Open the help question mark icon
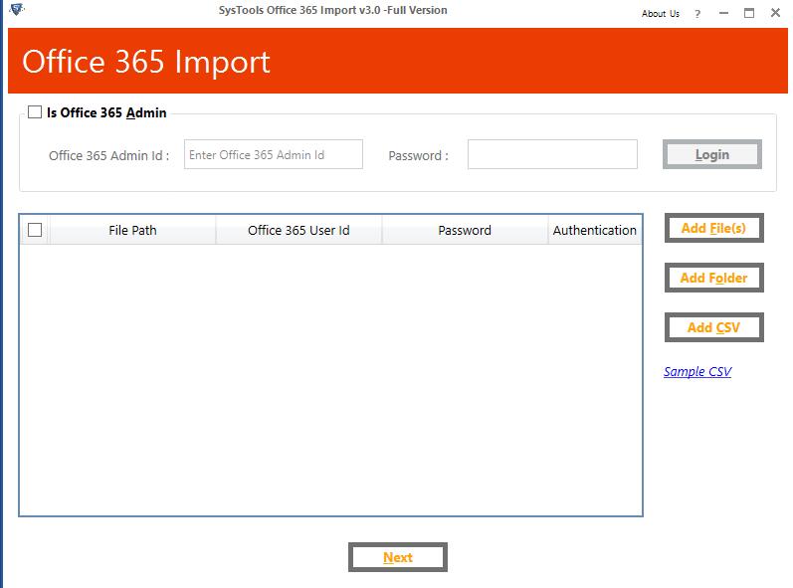Image resolution: width=793 pixels, height=588 pixels. [x=697, y=14]
